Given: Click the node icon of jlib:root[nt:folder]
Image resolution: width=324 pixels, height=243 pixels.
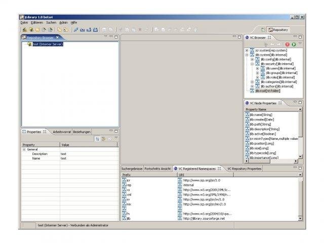Looking at the screenshot, I should coord(252,91).
